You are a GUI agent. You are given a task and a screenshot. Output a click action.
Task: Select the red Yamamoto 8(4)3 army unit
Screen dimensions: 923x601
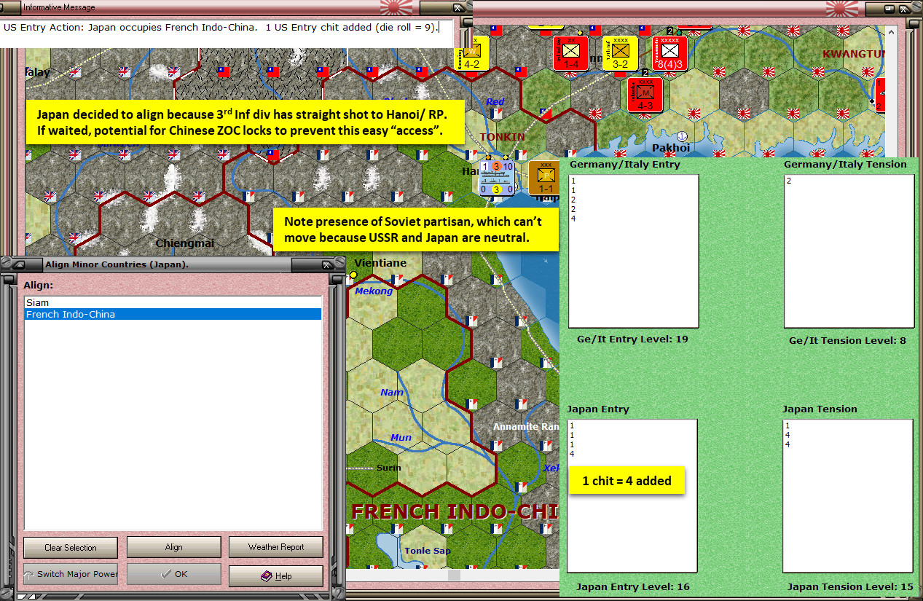[669, 53]
